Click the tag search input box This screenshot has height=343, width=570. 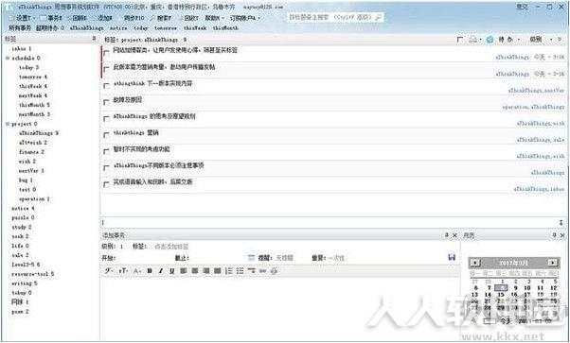[335, 17]
